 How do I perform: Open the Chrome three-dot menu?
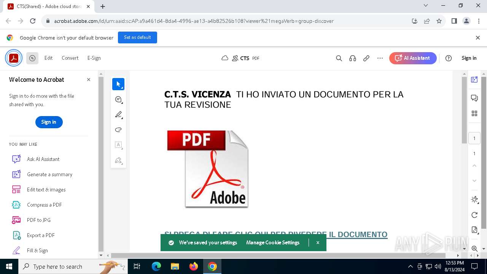pyautogui.click(x=479, y=21)
